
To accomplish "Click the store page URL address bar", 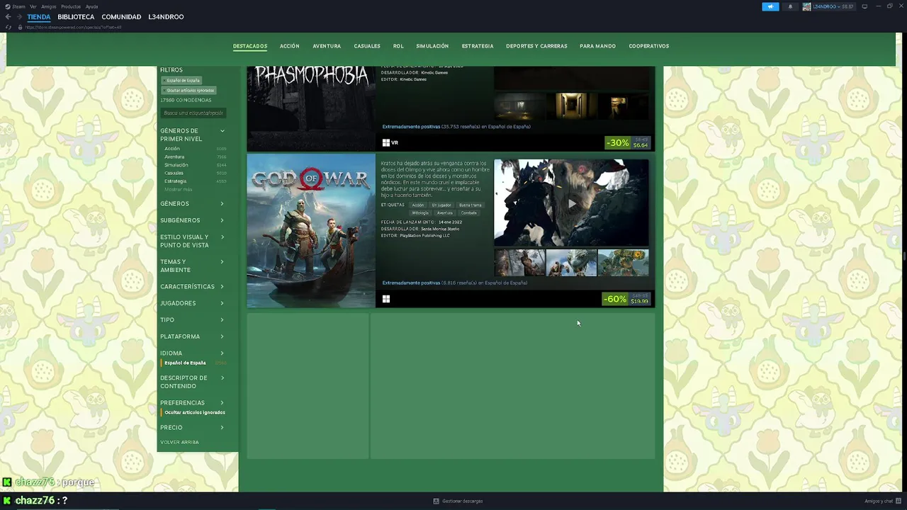I will click(74, 27).
